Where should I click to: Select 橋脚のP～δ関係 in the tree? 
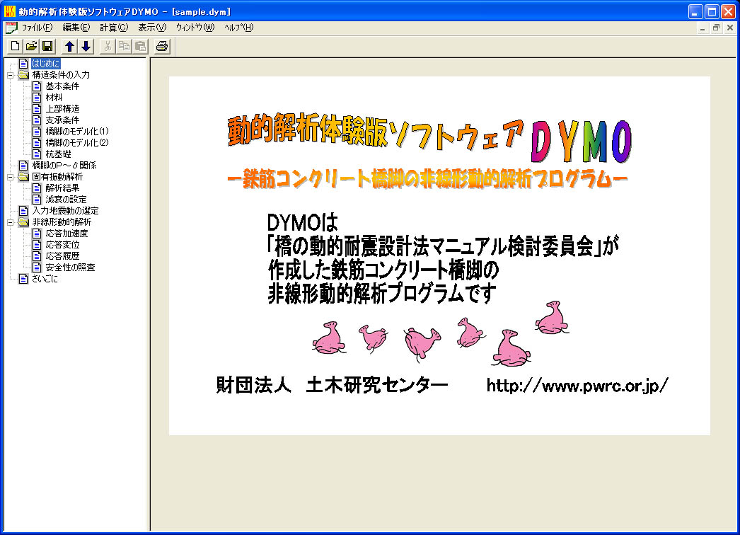pos(64,166)
